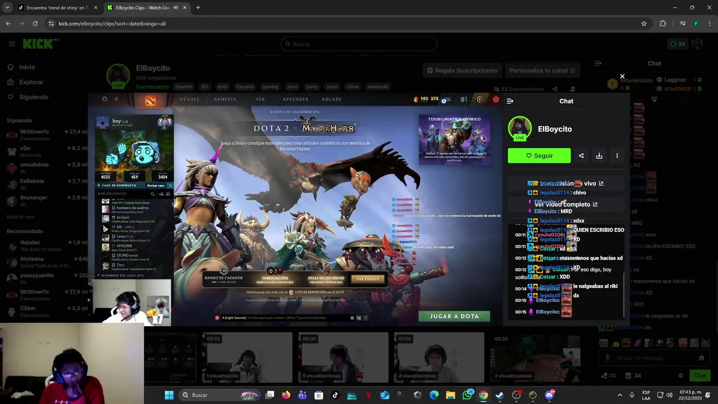
Task: Click the Seguir follow button
Action: [x=539, y=155]
